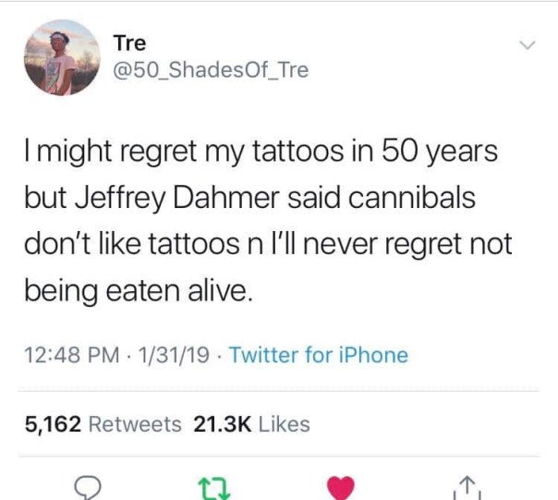This screenshot has width=558, height=500.
Task: Click the word 'cannibals' in the tweet
Action: (412, 198)
